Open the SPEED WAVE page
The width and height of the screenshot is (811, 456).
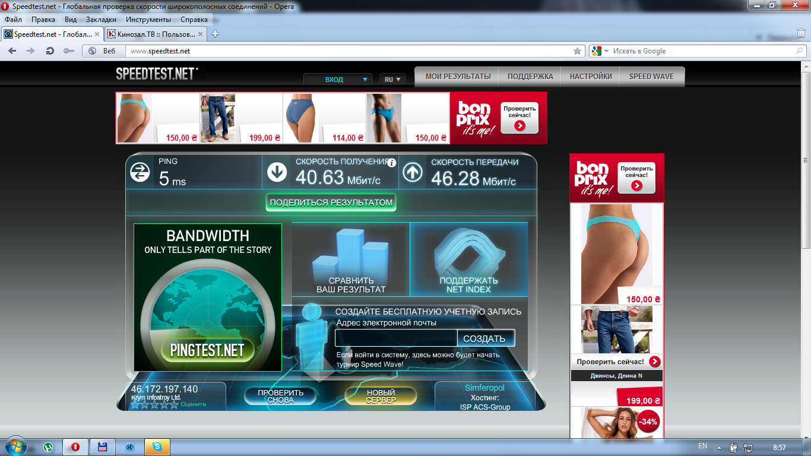(651, 77)
